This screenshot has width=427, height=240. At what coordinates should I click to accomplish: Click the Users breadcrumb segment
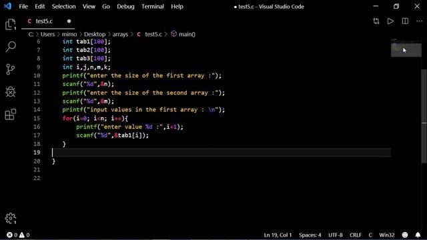click(x=47, y=34)
